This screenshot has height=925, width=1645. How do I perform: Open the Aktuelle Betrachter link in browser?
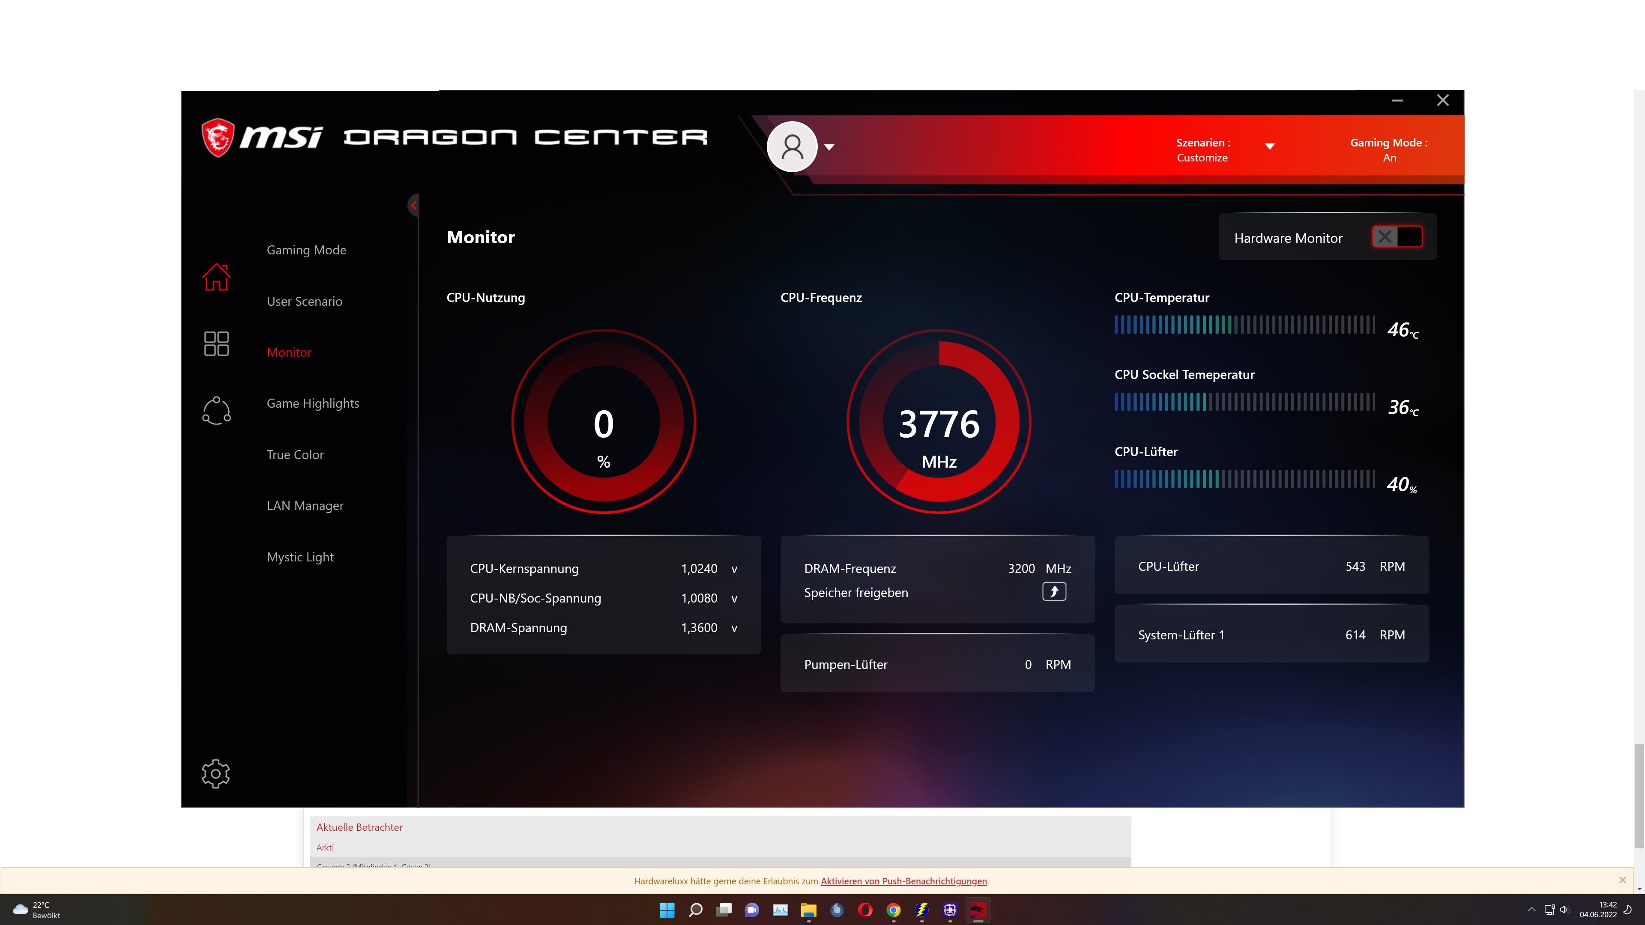tap(359, 827)
